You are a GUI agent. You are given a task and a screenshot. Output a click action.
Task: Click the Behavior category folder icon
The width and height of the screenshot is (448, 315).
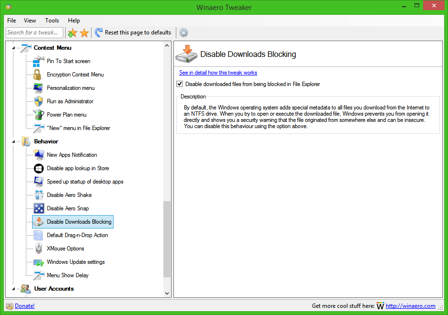point(26,141)
